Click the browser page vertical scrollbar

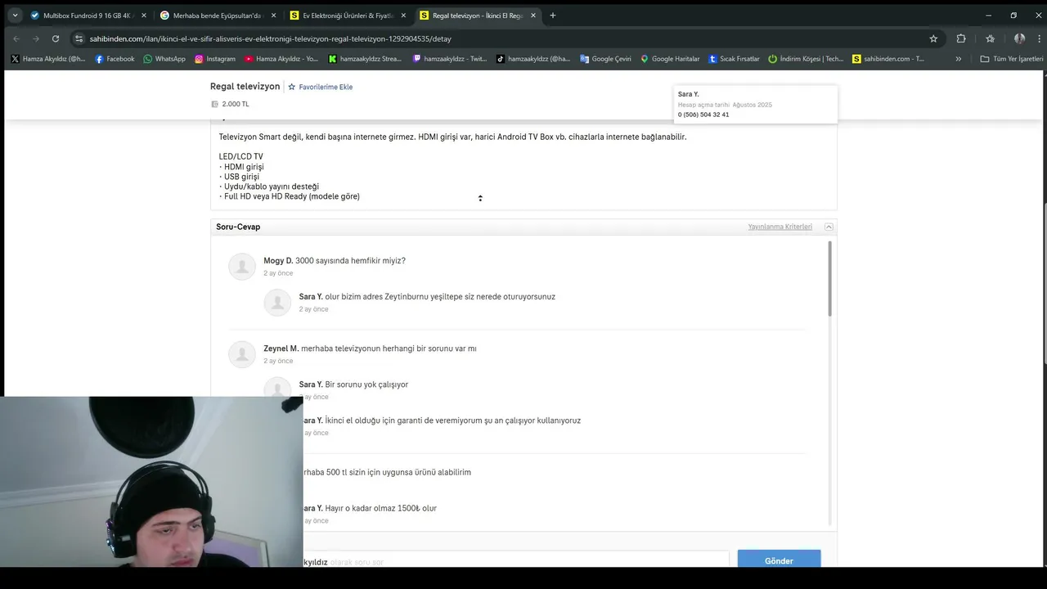[x=1044, y=282]
